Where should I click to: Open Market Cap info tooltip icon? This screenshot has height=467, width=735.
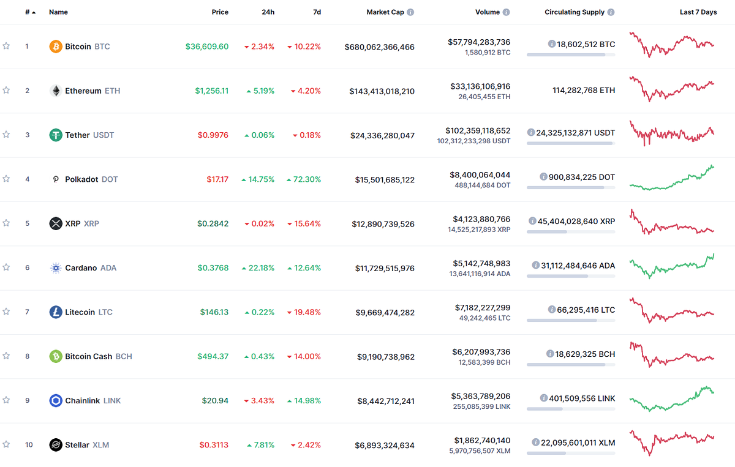[x=410, y=12]
